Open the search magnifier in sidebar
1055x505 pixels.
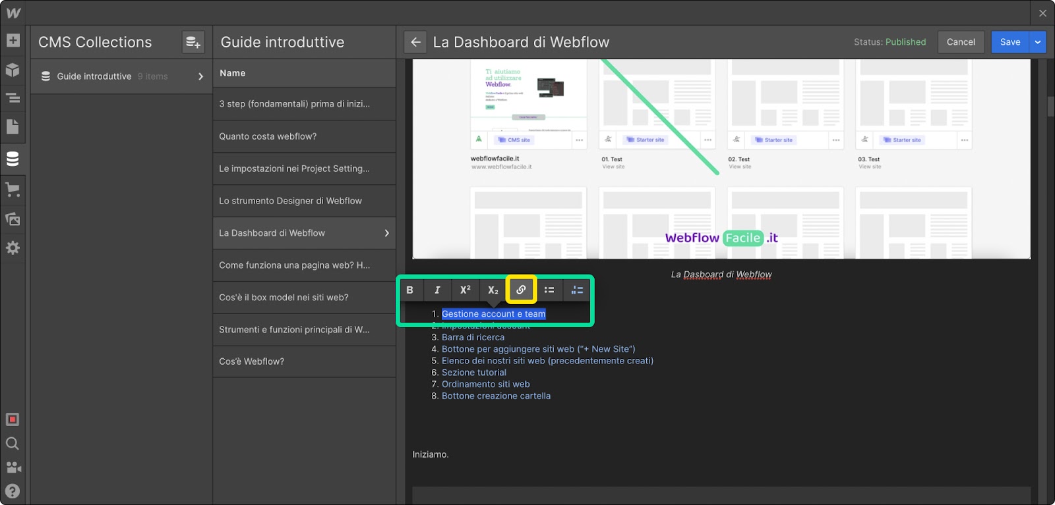click(13, 443)
